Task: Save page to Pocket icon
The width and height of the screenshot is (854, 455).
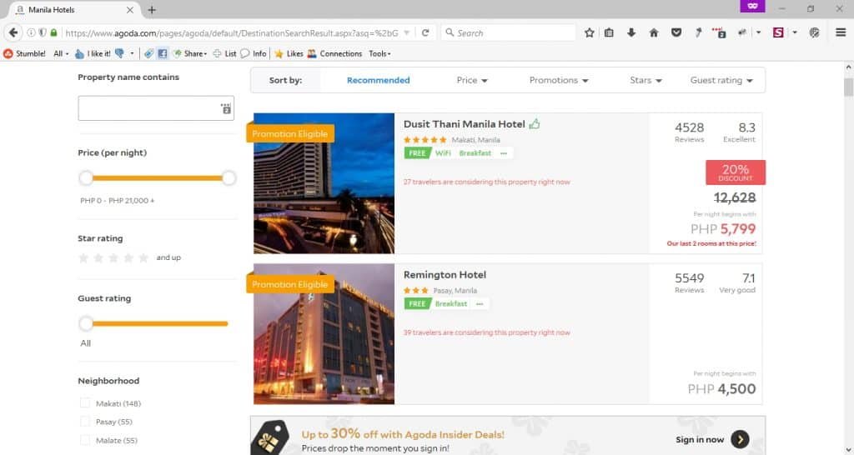Action: (676, 32)
